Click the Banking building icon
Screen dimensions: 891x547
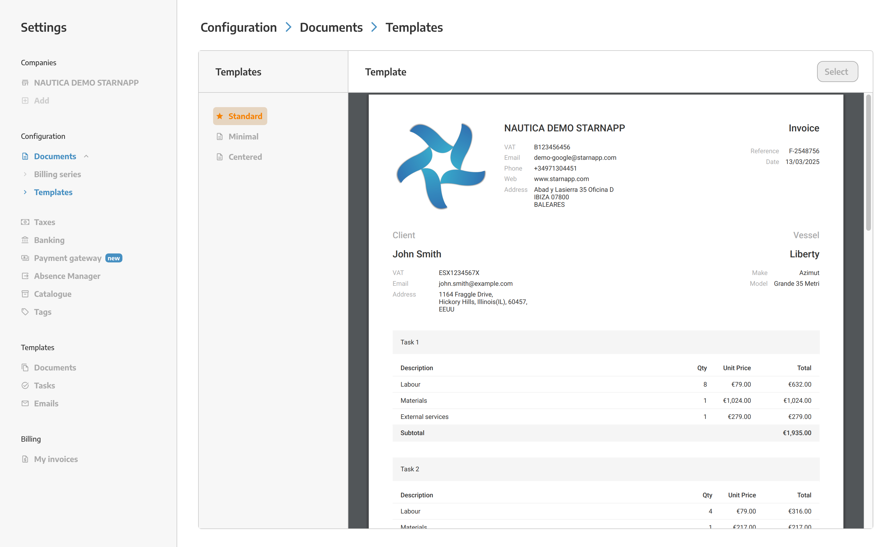pos(25,240)
